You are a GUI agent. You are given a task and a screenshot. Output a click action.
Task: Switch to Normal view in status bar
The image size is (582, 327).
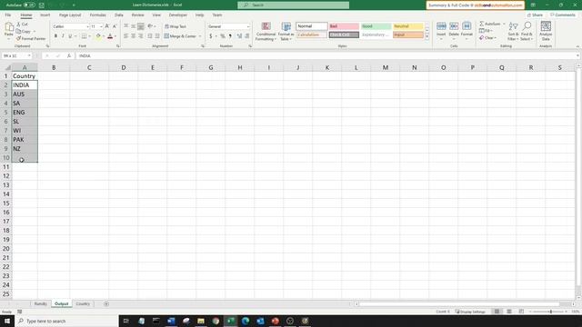497,312
